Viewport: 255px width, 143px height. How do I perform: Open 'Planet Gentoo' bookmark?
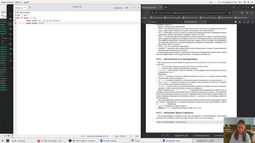pos(226,17)
